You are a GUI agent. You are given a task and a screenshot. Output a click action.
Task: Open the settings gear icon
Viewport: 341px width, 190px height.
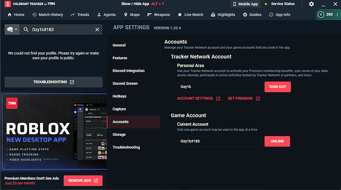[311, 4]
